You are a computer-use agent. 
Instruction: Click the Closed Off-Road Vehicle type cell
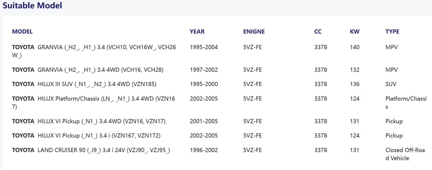pyautogui.click(x=405, y=154)
